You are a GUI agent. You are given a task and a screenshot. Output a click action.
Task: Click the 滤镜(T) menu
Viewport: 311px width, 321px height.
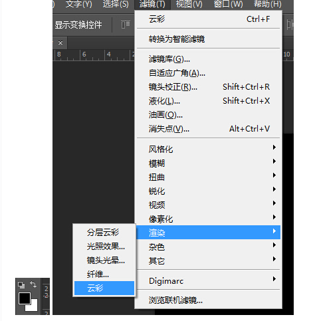pyautogui.click(x=152, y=4)
